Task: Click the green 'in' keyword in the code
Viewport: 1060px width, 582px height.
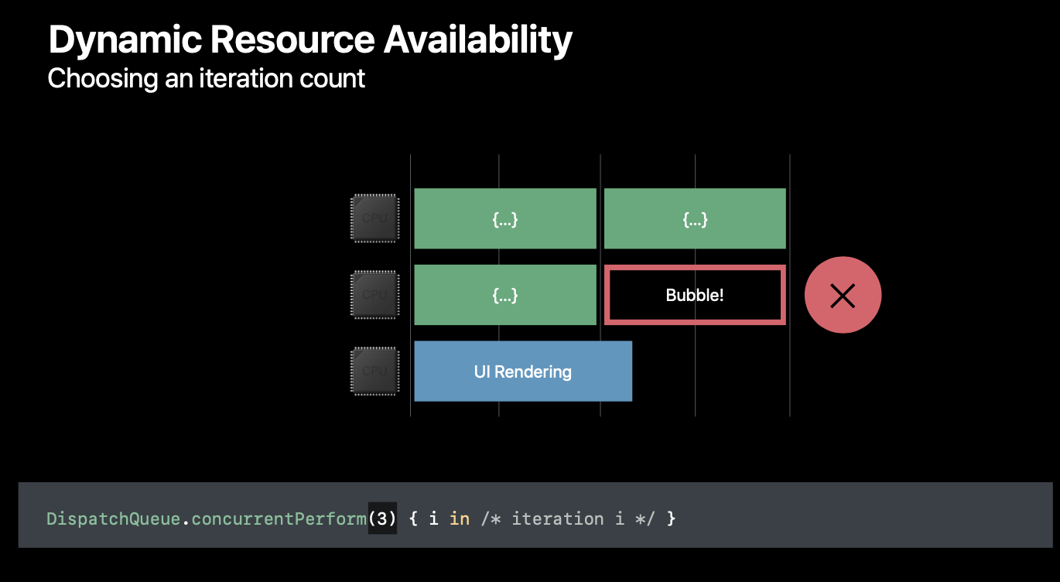Action: pos(460,519)
